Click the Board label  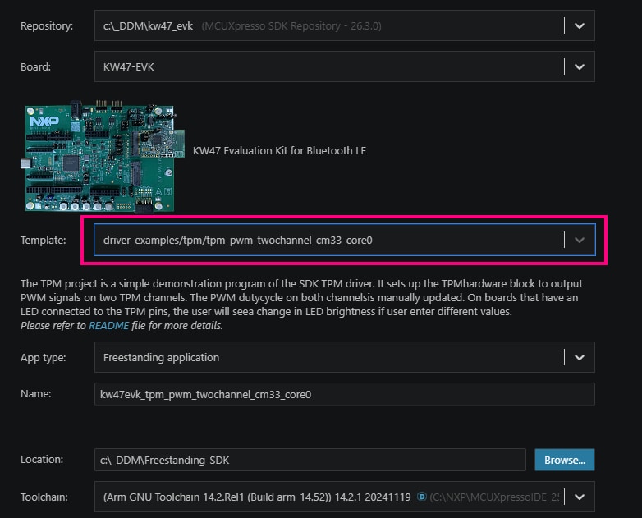coord(35,66)
